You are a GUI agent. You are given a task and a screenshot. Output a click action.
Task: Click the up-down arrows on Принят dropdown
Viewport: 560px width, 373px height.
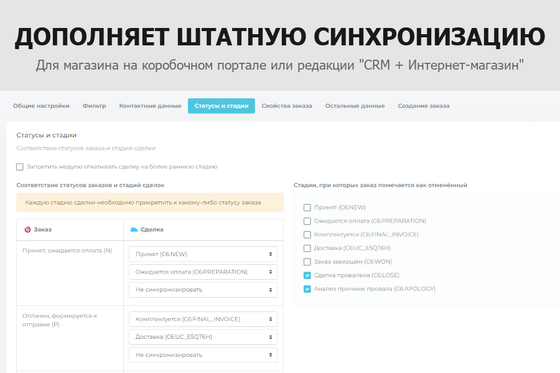271,254
